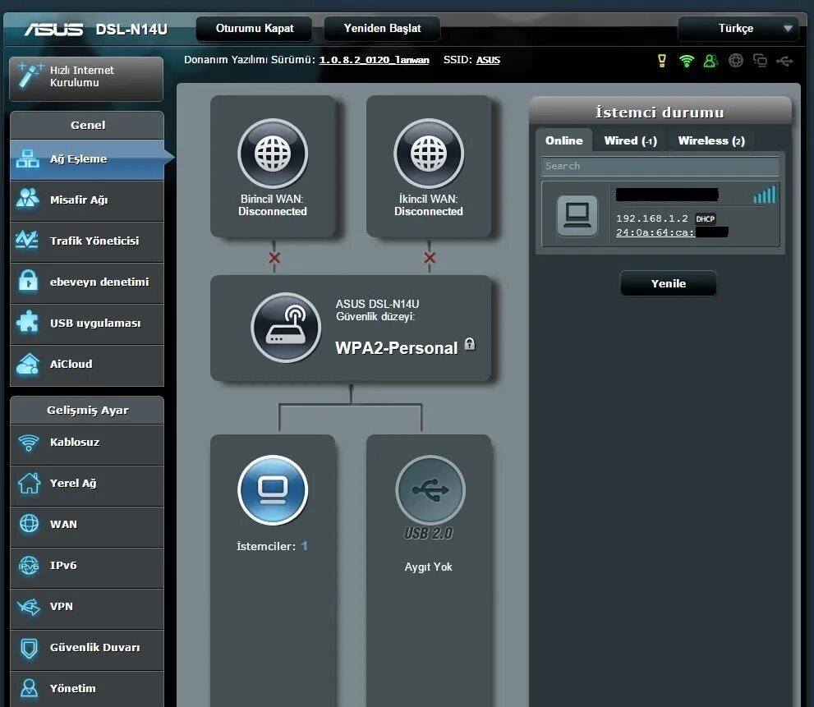
Task: Click the green guest users status icon
Action: click(x=711, y=61)
